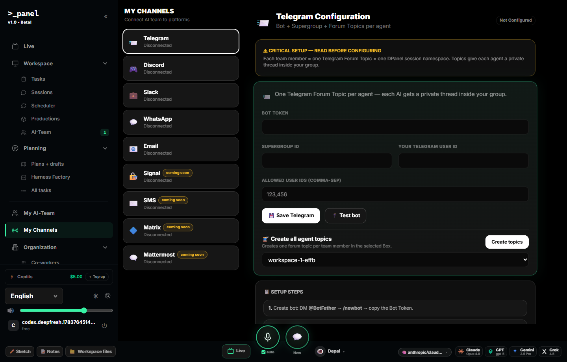Expand the Organization section chevron
The width and height of the screenshot is (567, 362).
tap(105, 247)
